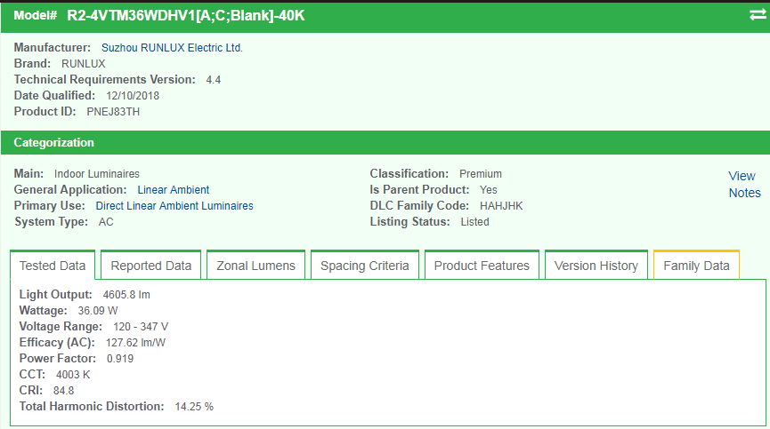Viewport: 770px width, 429px height.
Task: Click Total Harmonic Distortion value 14.25 %
Action: click(x=194, y=407)
